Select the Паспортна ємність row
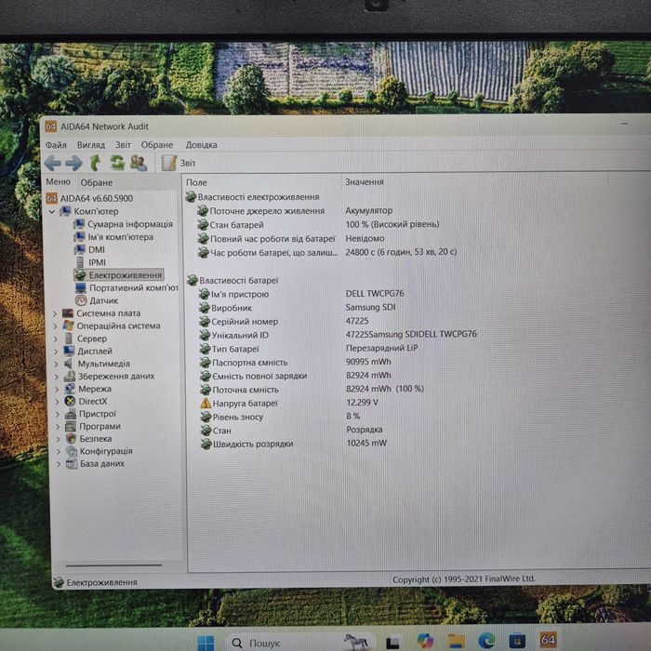The height and width of the screenshot is (651, 651). 296,363
